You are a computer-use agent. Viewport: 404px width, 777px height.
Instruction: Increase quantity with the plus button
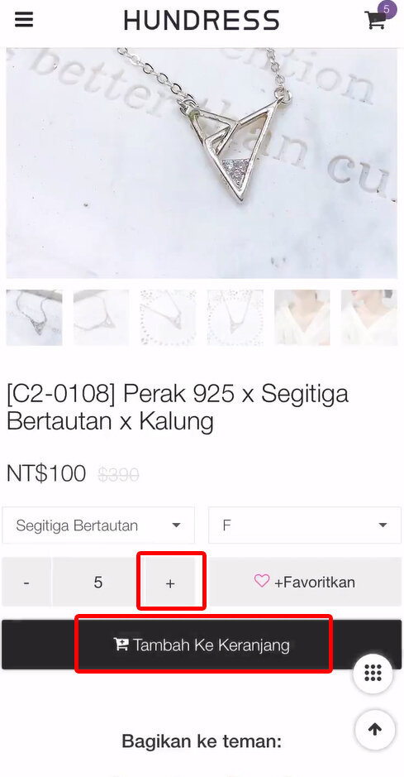[x=170, y=583]
